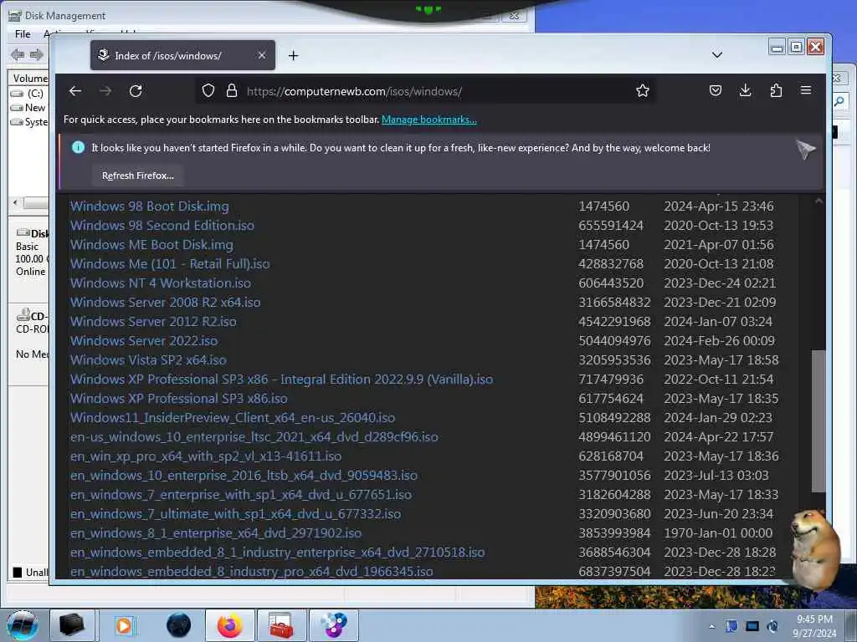
Task: Download Windows Me (101 - Retail Full).iso
Action: tap(169, 263)
